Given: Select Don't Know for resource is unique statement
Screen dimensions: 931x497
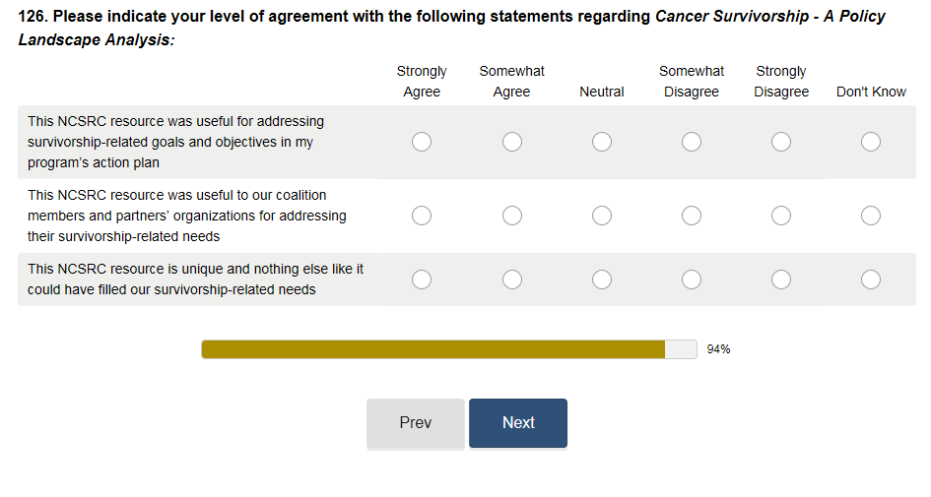Looking at the screenshot, I should coord(871,280).
